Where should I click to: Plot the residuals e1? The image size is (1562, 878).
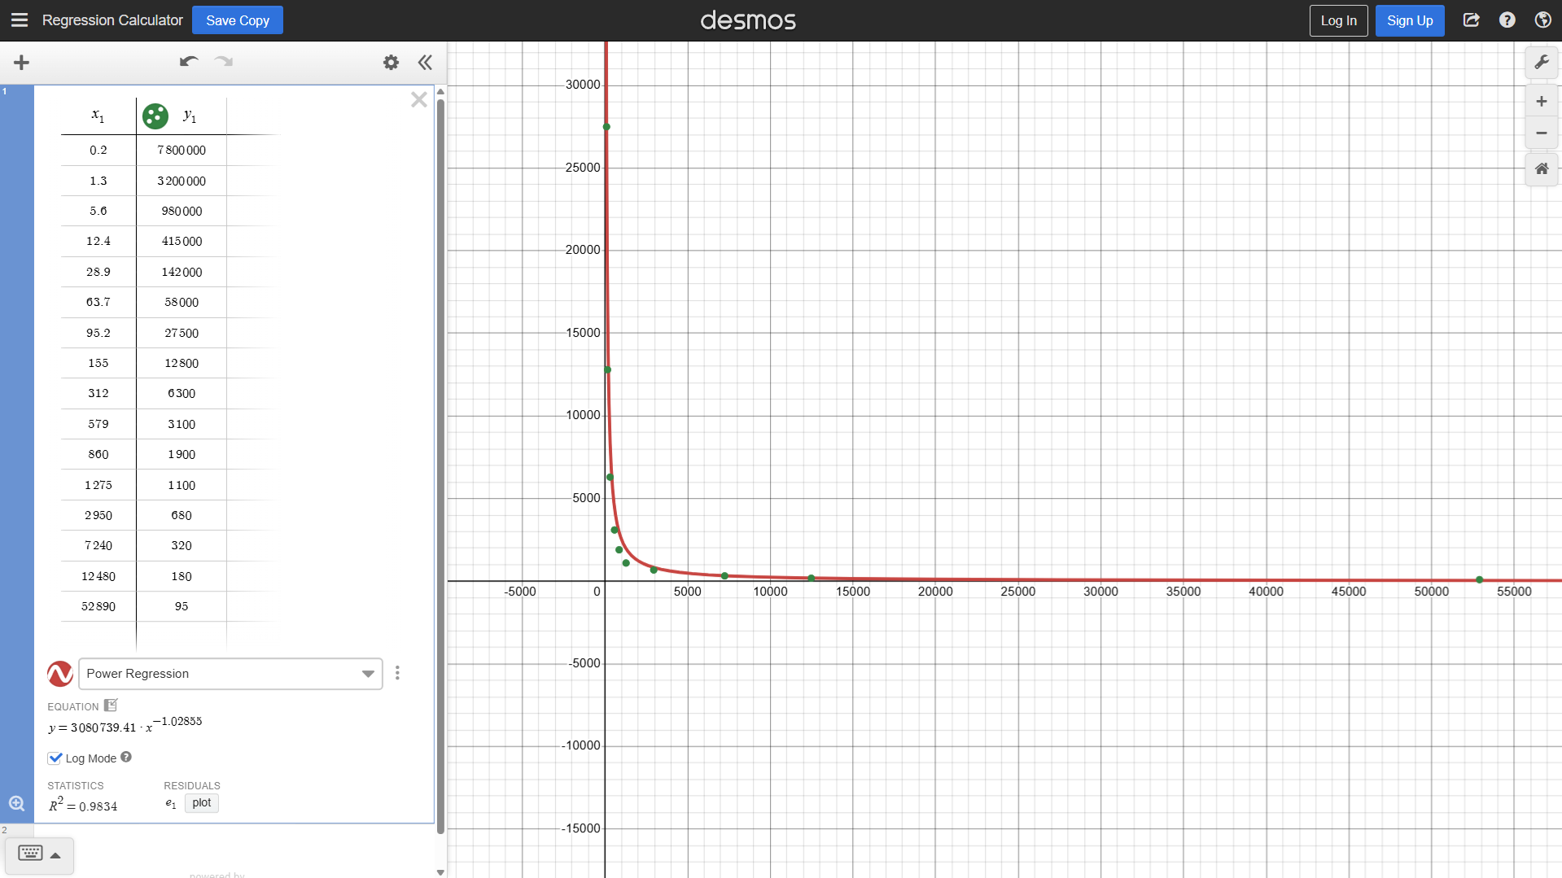tap(201, 803)
